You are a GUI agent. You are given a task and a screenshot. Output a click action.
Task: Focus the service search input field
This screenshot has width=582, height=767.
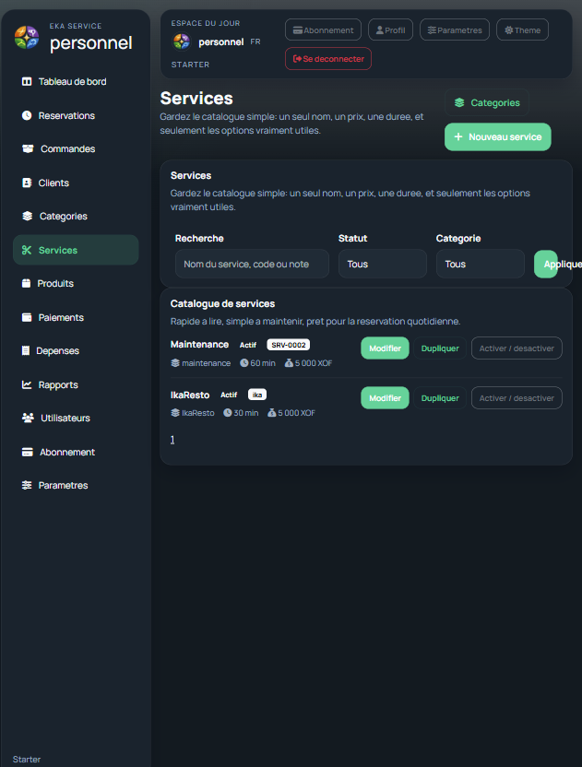coord(252,264)
